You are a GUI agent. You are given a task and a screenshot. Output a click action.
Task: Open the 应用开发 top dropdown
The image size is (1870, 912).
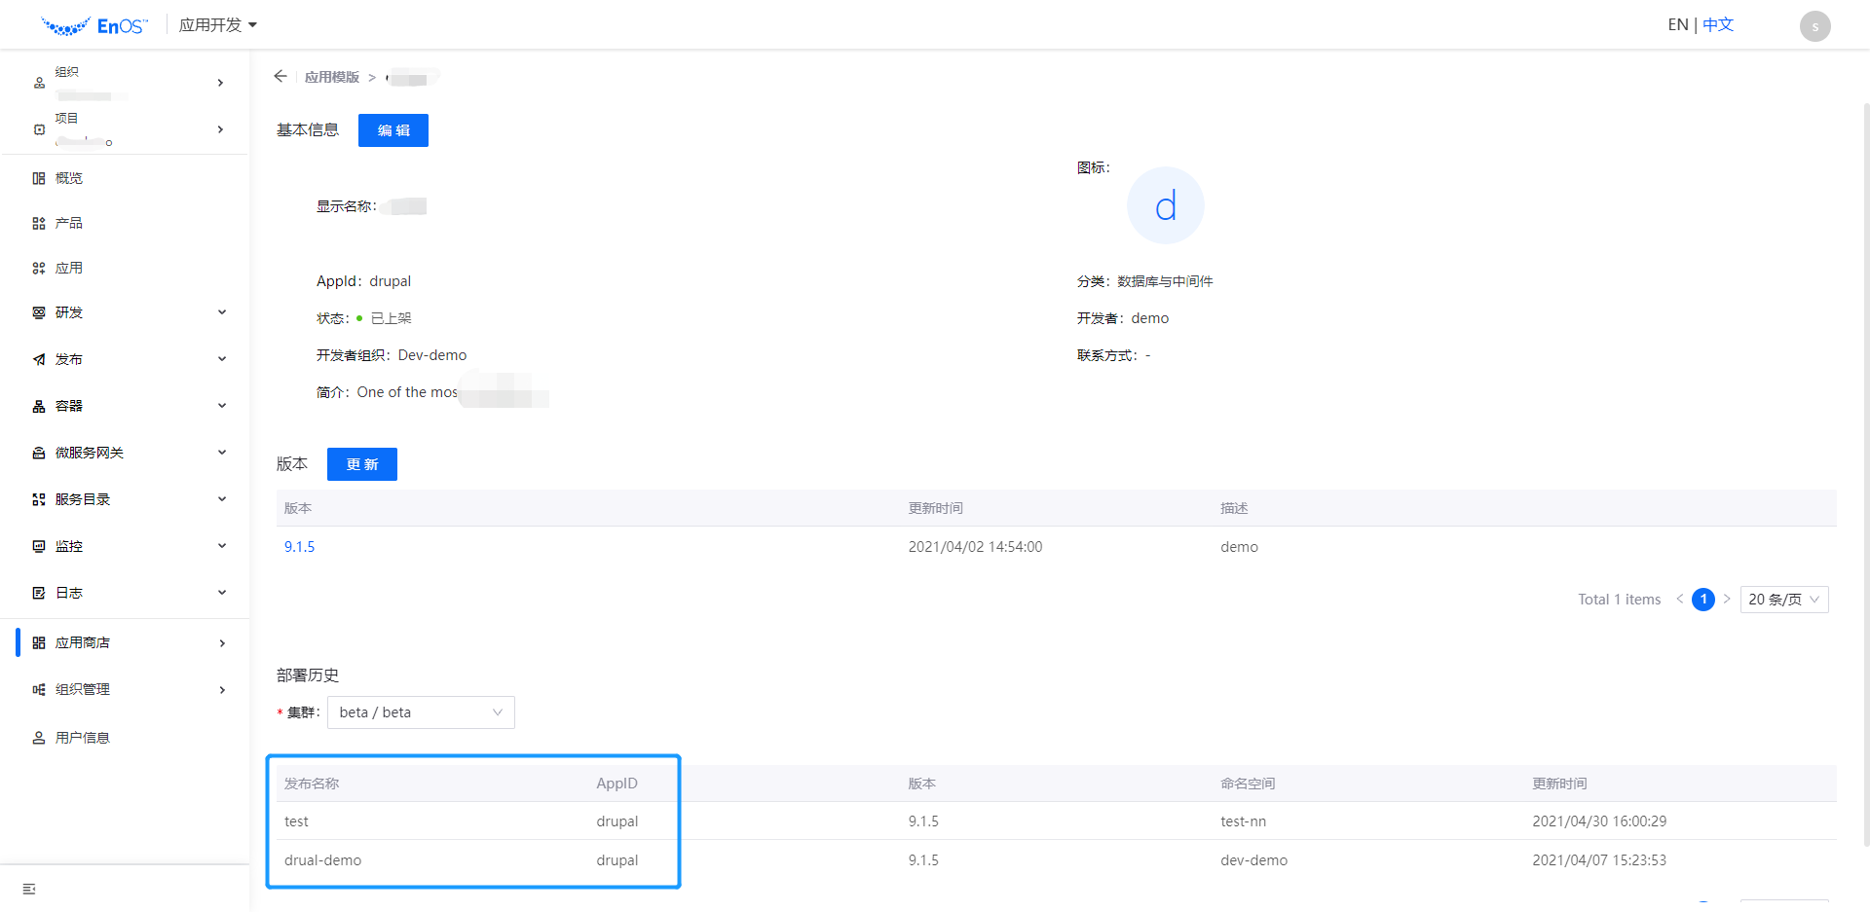click(x=218, y=25)
